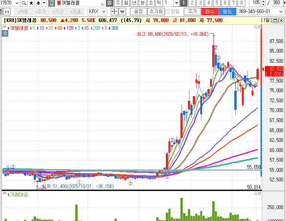Click the =차트 chart menu button
The height and width of the screenshot is (221, 286).
point(22,12)
